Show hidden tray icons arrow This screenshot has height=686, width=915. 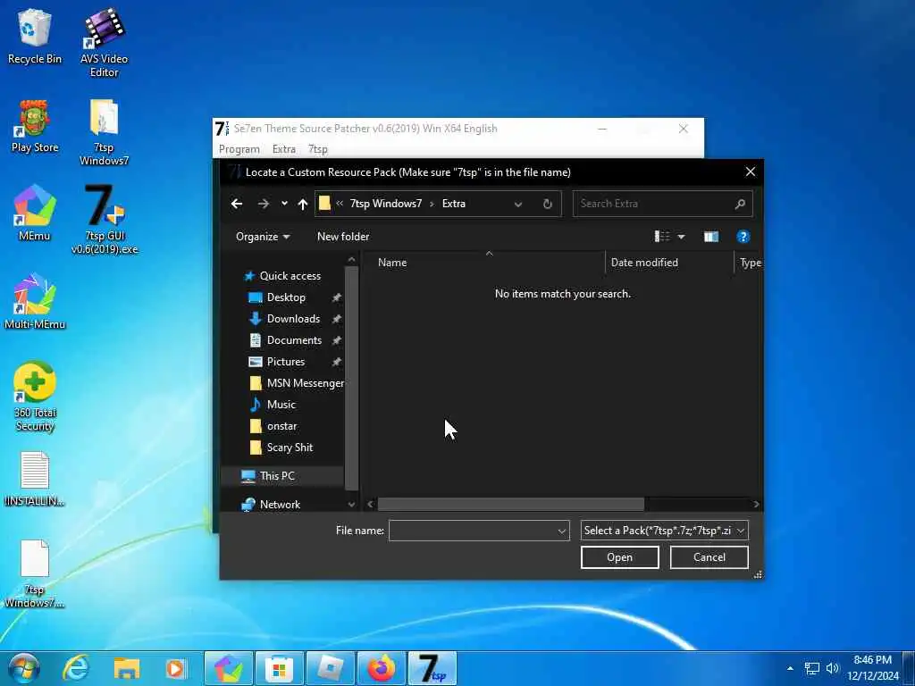click(x=790, y=668)
